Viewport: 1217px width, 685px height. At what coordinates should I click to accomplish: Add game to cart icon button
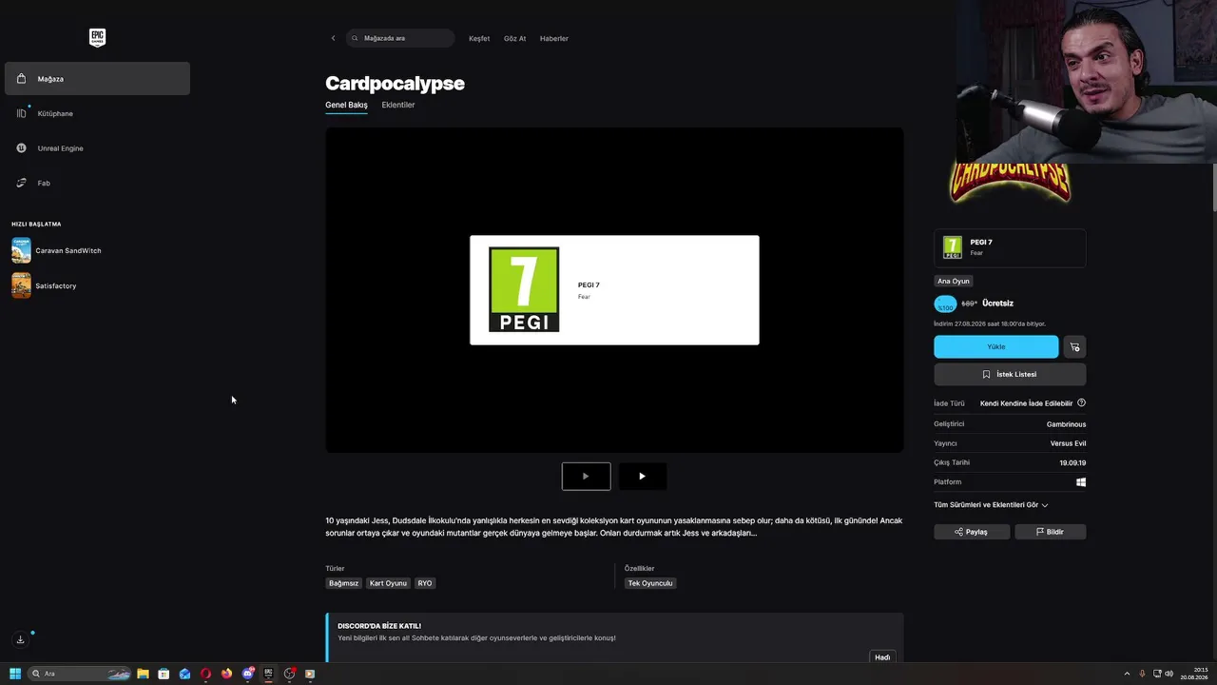pos(1074,346)
